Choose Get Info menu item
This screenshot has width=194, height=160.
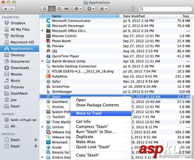[x=101, y=122]
